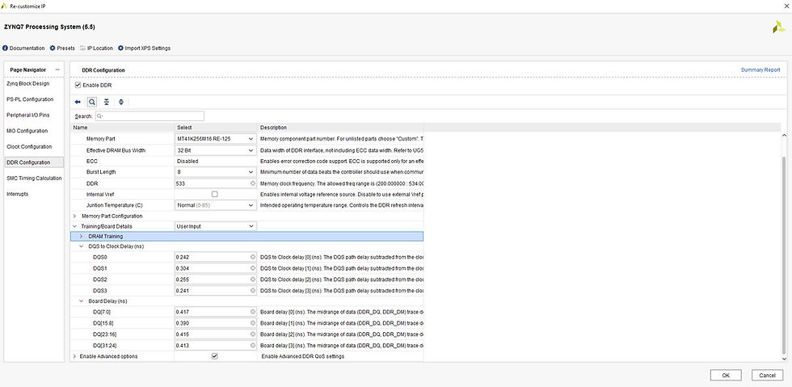Toggle the search magnifier toolbar icon
Screen dimensions: 792x387
[x=92, y=102]
